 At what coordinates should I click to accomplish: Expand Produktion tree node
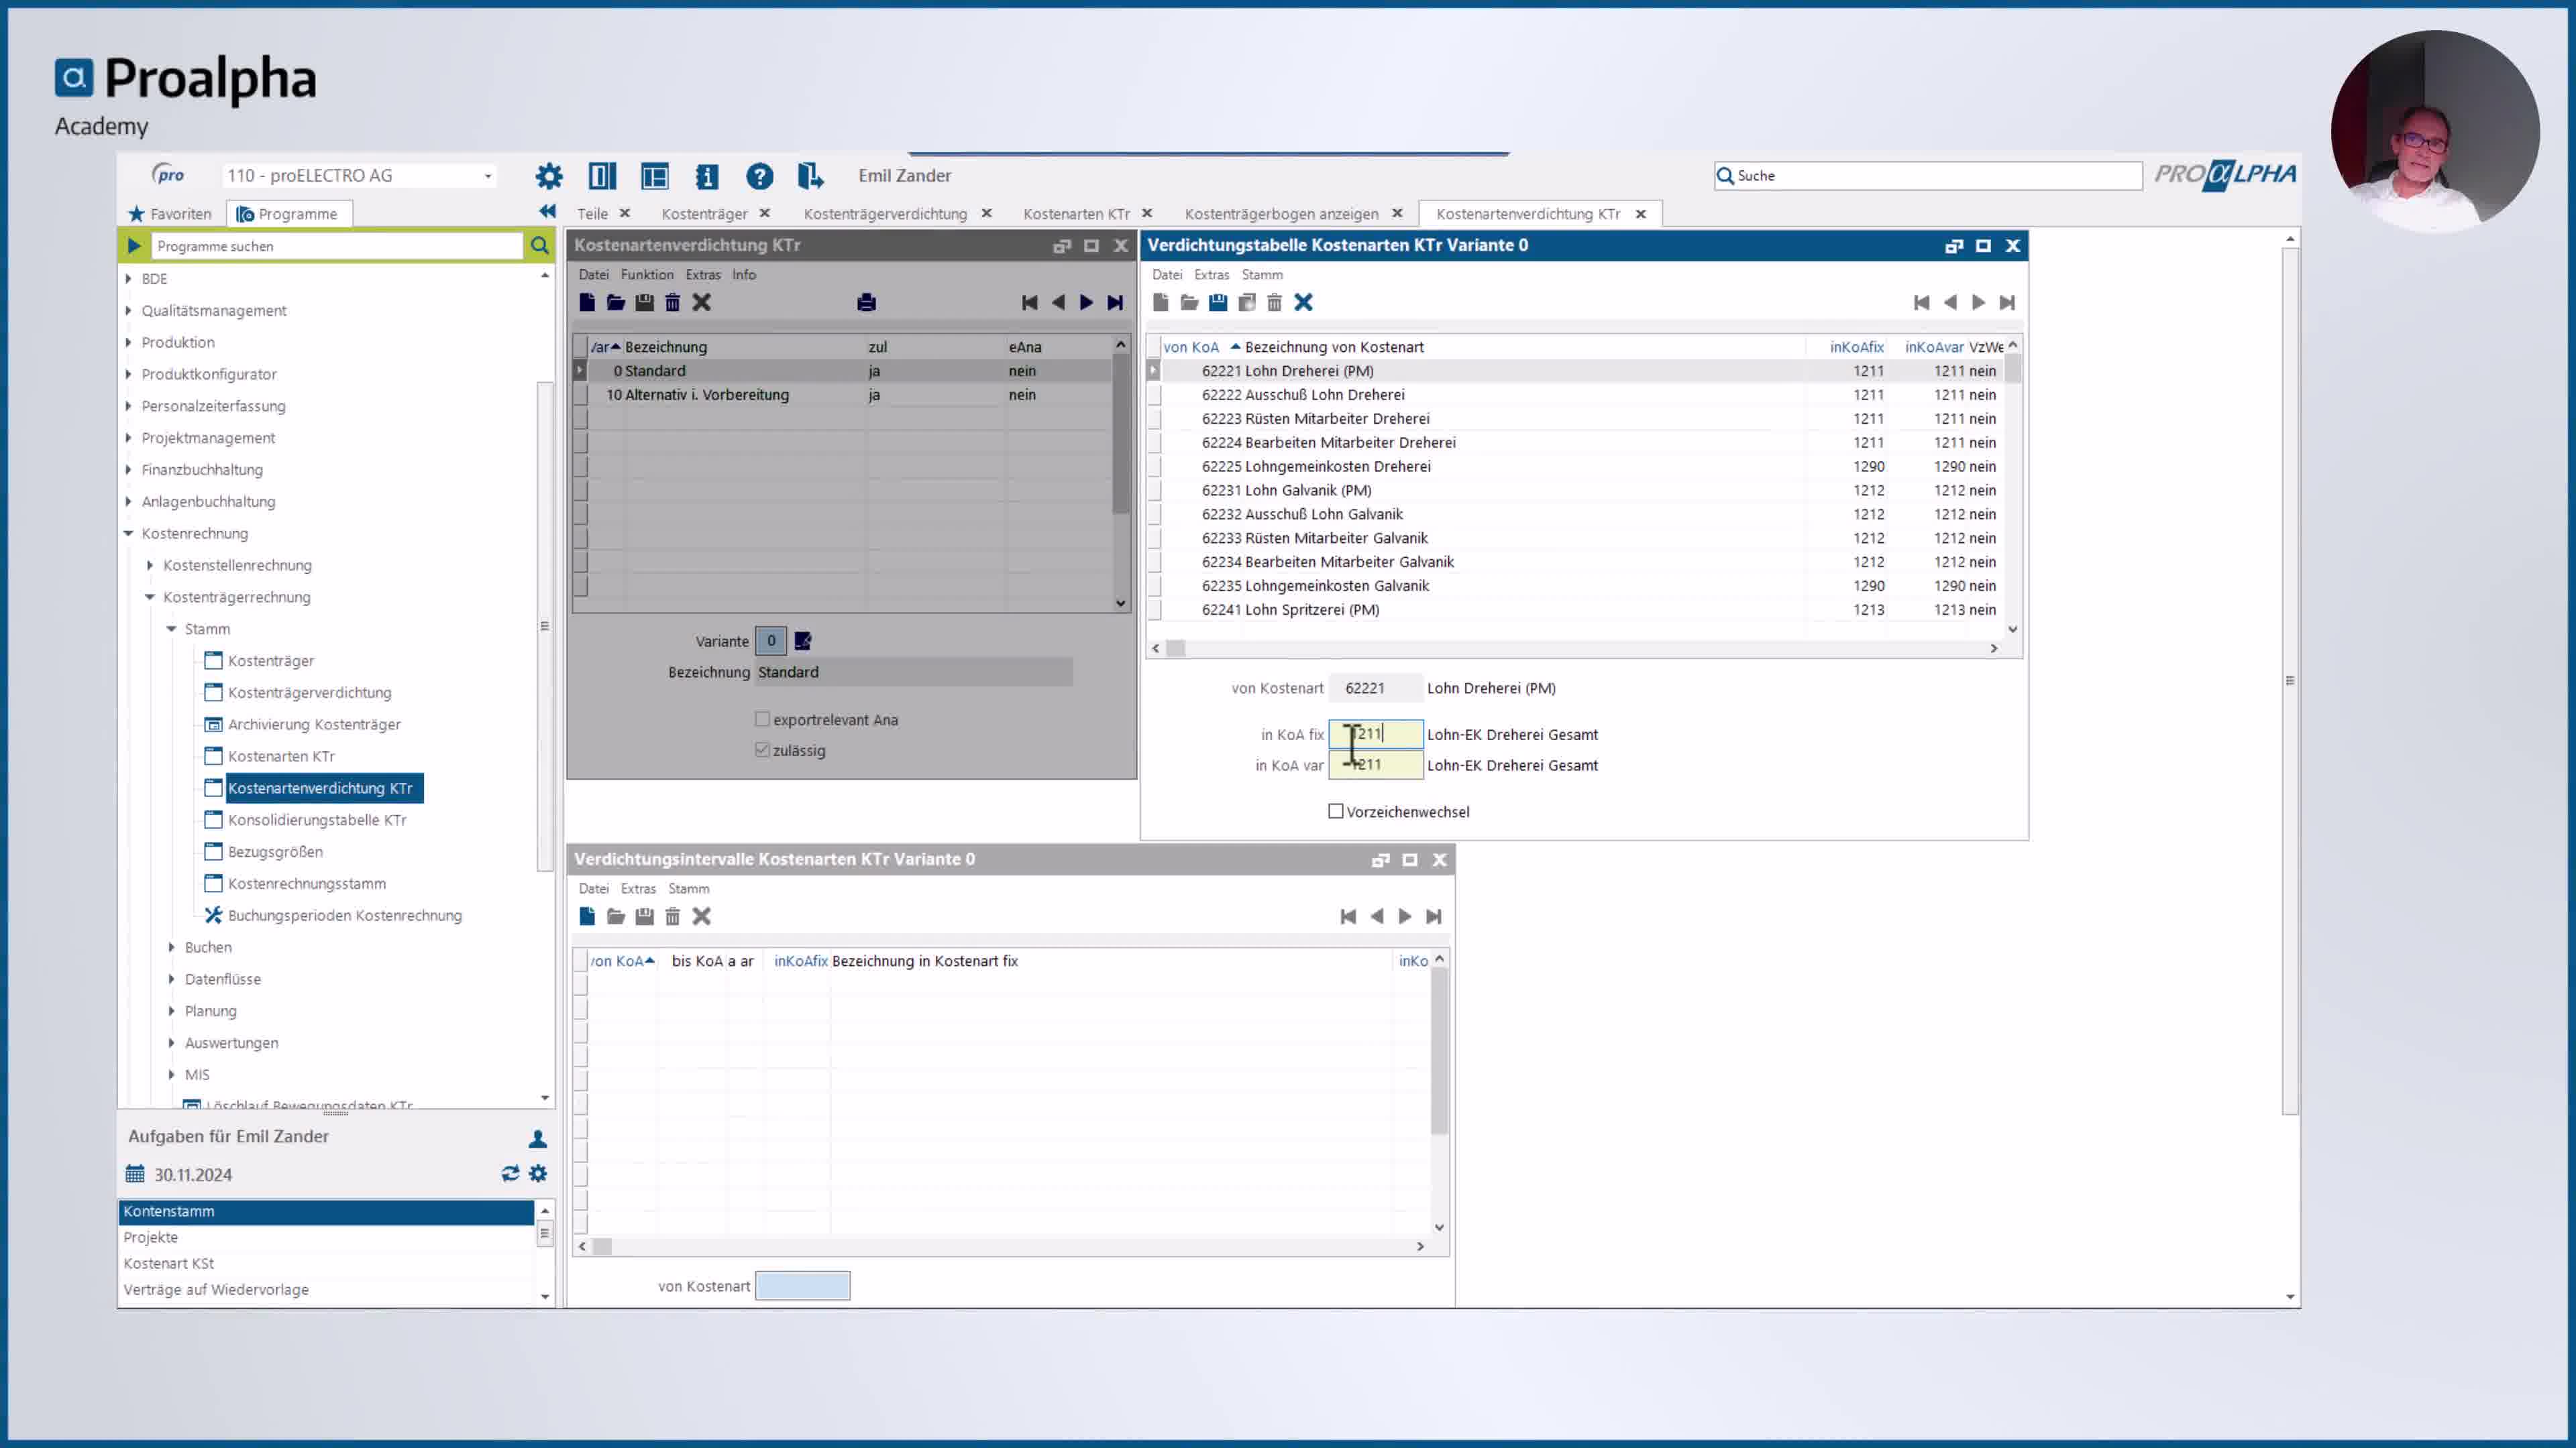point(128,343)
